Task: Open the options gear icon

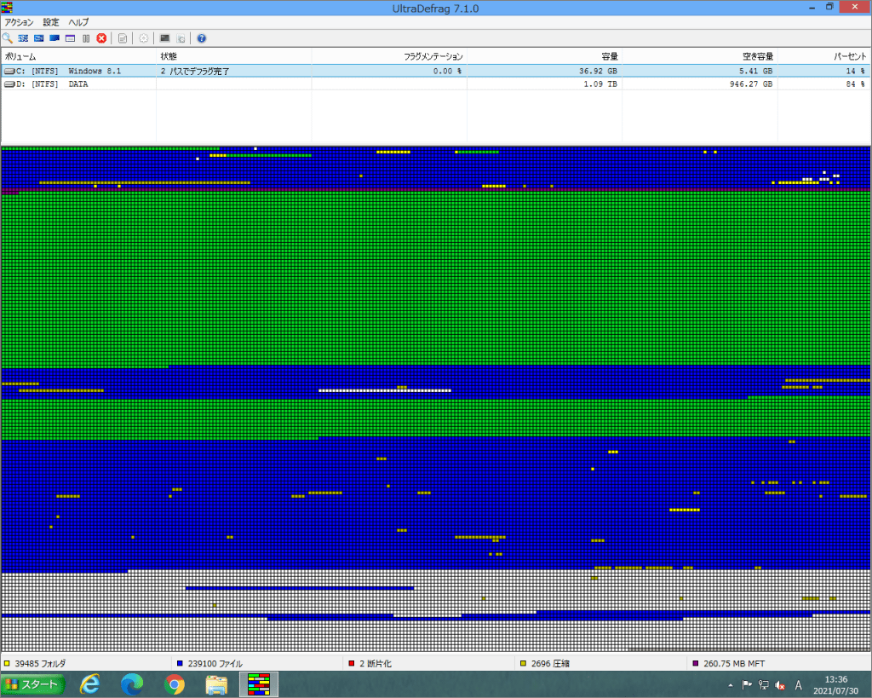Action: click(143, 38)
